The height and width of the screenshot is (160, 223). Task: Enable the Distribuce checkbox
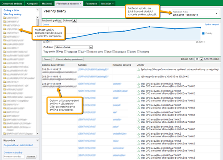coord(114,52)
